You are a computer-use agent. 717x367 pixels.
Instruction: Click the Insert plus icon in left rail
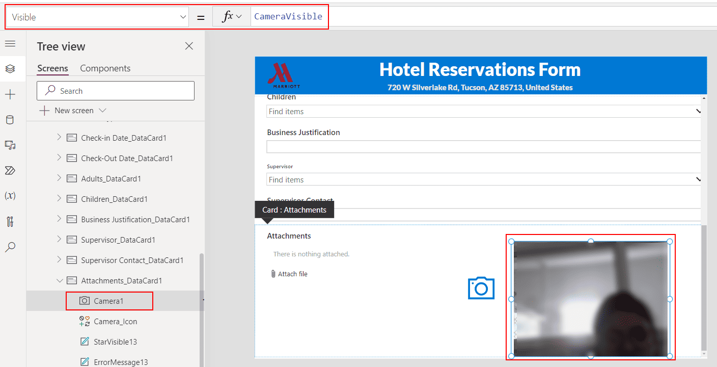10,94
